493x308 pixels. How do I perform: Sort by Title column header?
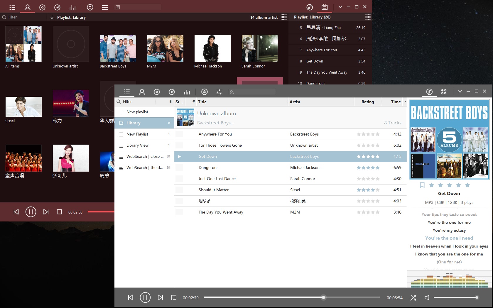point(242,102)
